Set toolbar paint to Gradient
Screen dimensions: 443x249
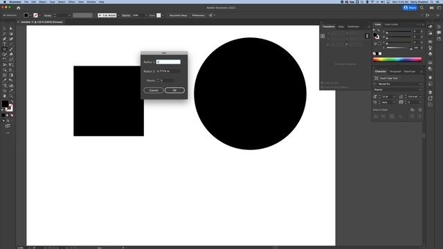[8, 116]
